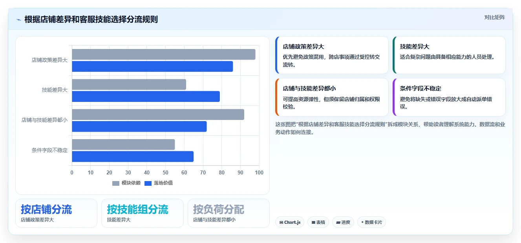Click the description starting 避免将缺失或错误字段
Screen dimensions: 521x243
pos(446,103)
